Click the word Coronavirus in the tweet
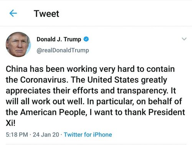Image resolution: width=192 pixels, height=145 pixels. [x=43, y=80]
